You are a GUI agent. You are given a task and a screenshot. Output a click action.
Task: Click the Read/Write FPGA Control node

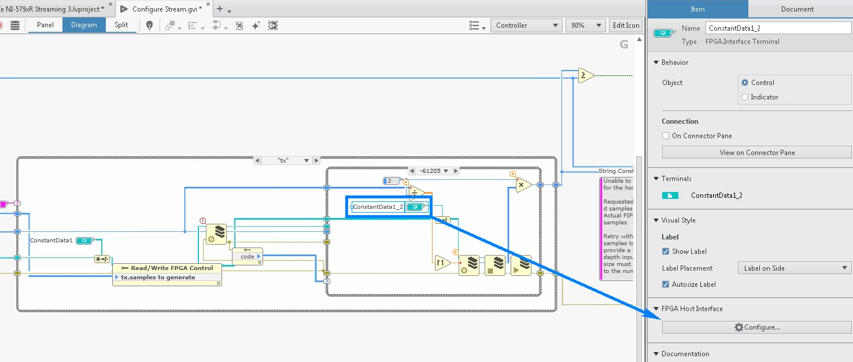(167, 268)
